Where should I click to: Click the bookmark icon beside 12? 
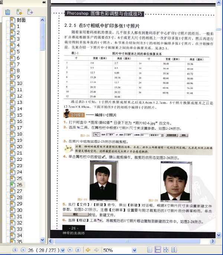pyautogui.click(x=13, y=96)
